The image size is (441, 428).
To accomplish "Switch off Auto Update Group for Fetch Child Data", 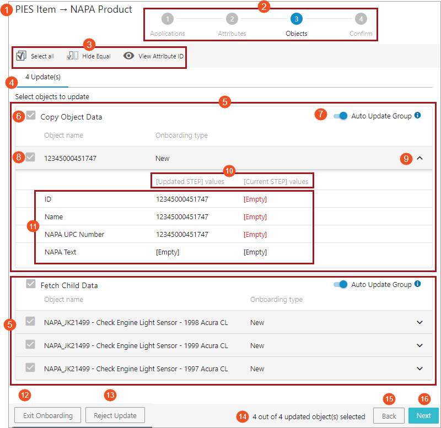I will [x=341, y=284].
